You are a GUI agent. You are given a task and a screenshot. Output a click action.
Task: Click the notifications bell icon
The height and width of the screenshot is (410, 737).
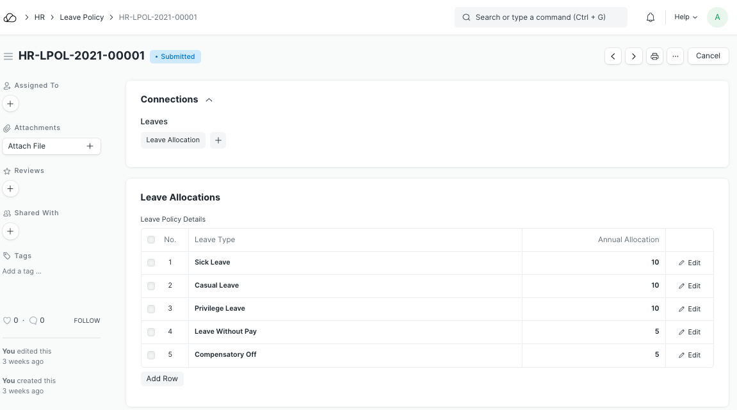[651, 17]
